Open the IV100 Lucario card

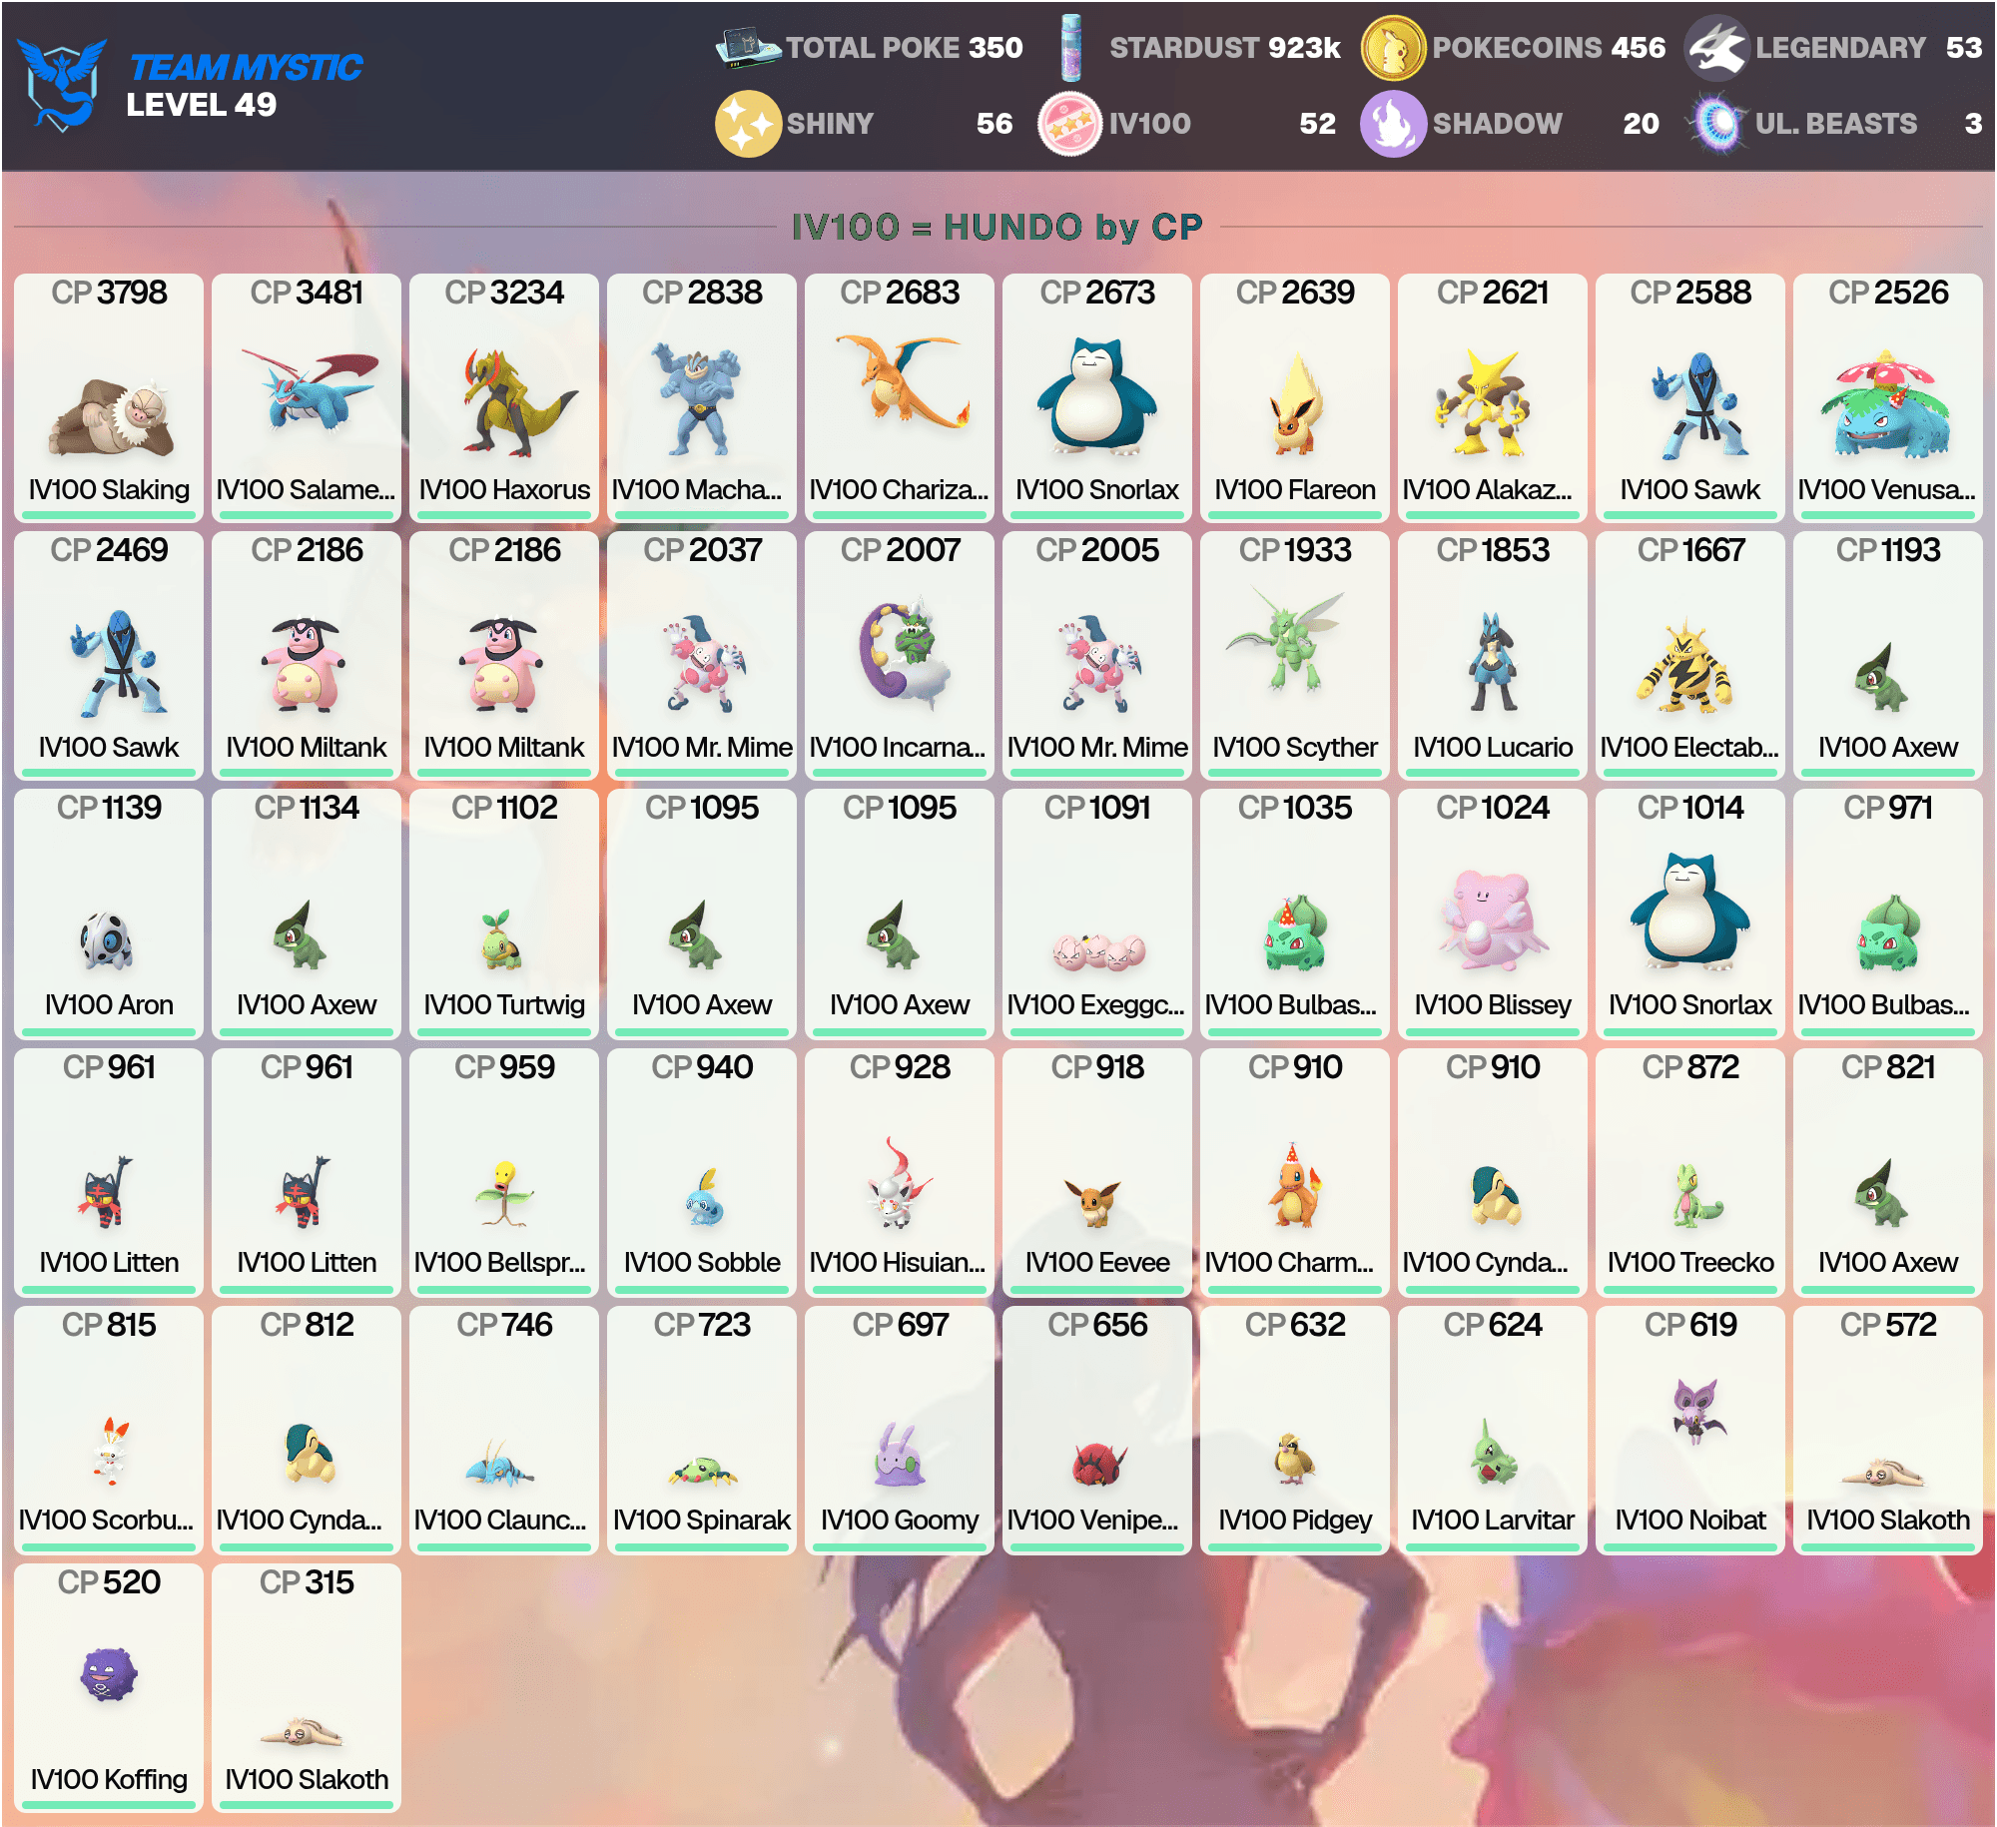click(x=1493, y=656)
